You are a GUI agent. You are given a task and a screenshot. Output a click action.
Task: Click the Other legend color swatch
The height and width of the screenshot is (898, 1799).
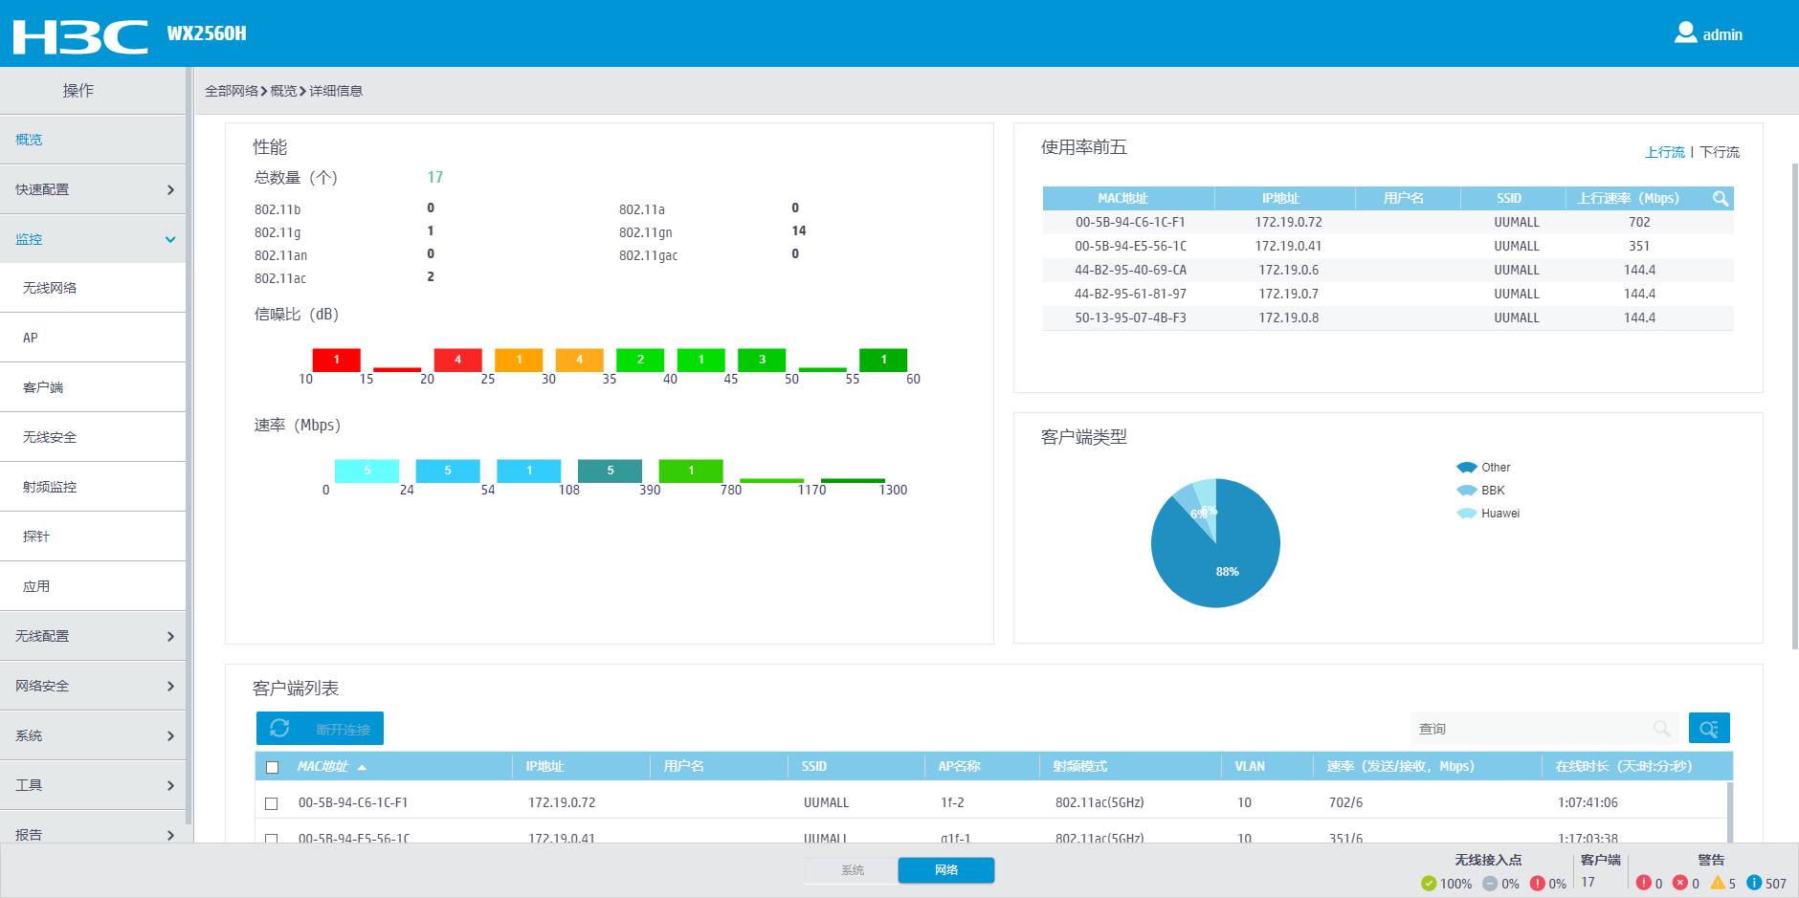pos(1467,468)
